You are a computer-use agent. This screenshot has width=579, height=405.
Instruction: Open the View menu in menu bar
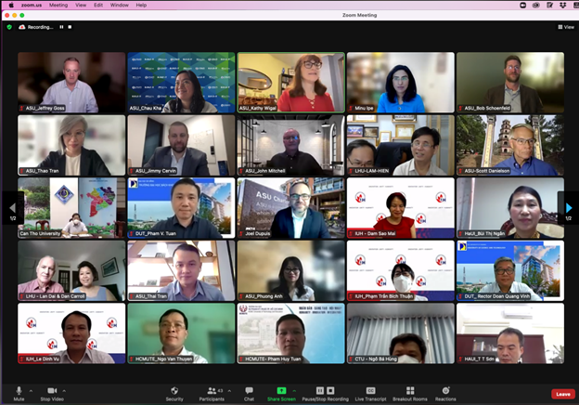point(81,6)
